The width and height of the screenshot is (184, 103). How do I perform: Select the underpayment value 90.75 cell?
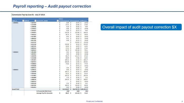click(x=67, y=50)
